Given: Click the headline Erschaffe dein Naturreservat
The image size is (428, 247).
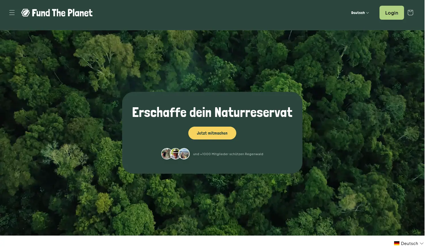Looking at the screenshot, I should coord(212,112).
